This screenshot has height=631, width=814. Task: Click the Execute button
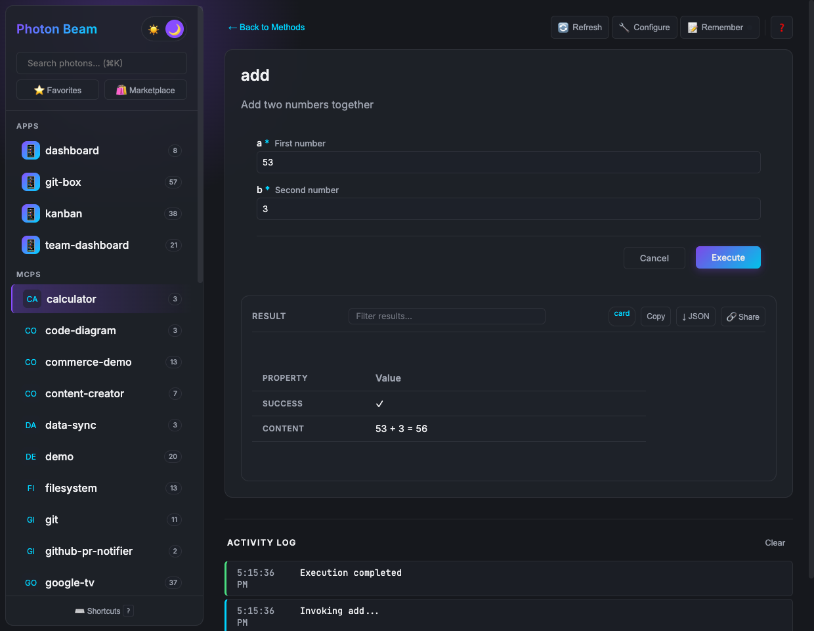tap(728, 257)
